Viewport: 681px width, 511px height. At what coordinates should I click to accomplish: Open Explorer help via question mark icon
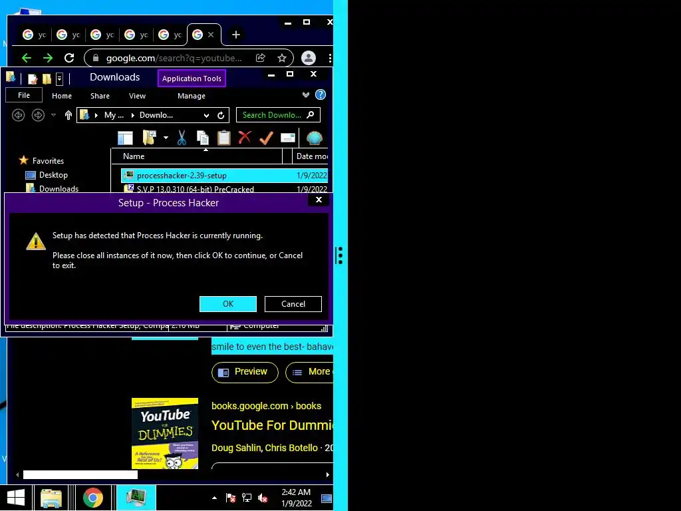321,94
